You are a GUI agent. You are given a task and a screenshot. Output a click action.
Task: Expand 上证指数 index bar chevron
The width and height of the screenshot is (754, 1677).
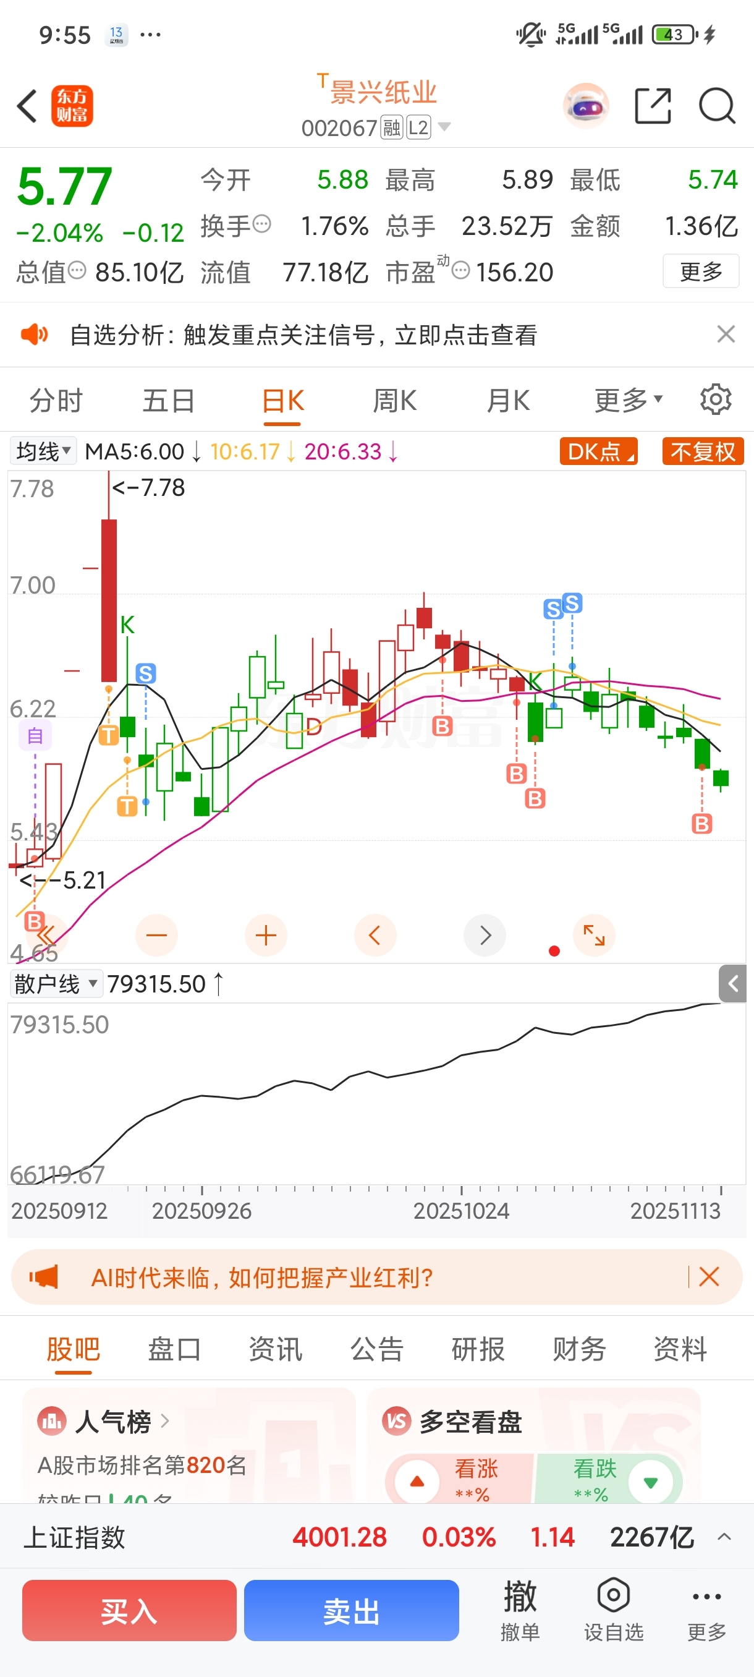pyautogui.click(x=724, y=1537)
